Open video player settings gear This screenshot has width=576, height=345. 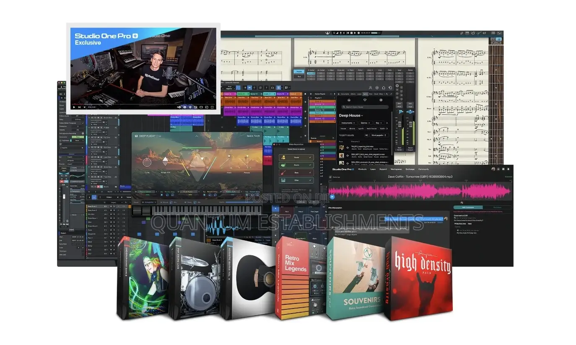tap(190, 107)
